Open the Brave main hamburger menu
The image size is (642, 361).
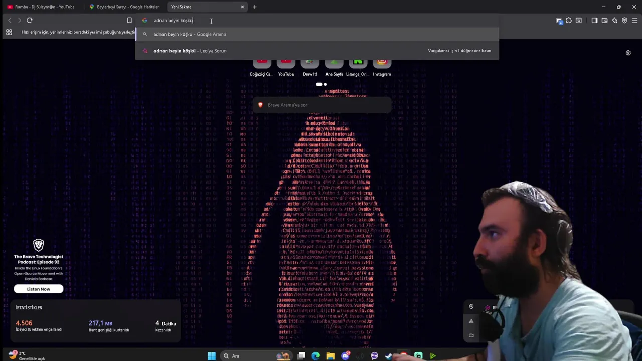[634, 21]
